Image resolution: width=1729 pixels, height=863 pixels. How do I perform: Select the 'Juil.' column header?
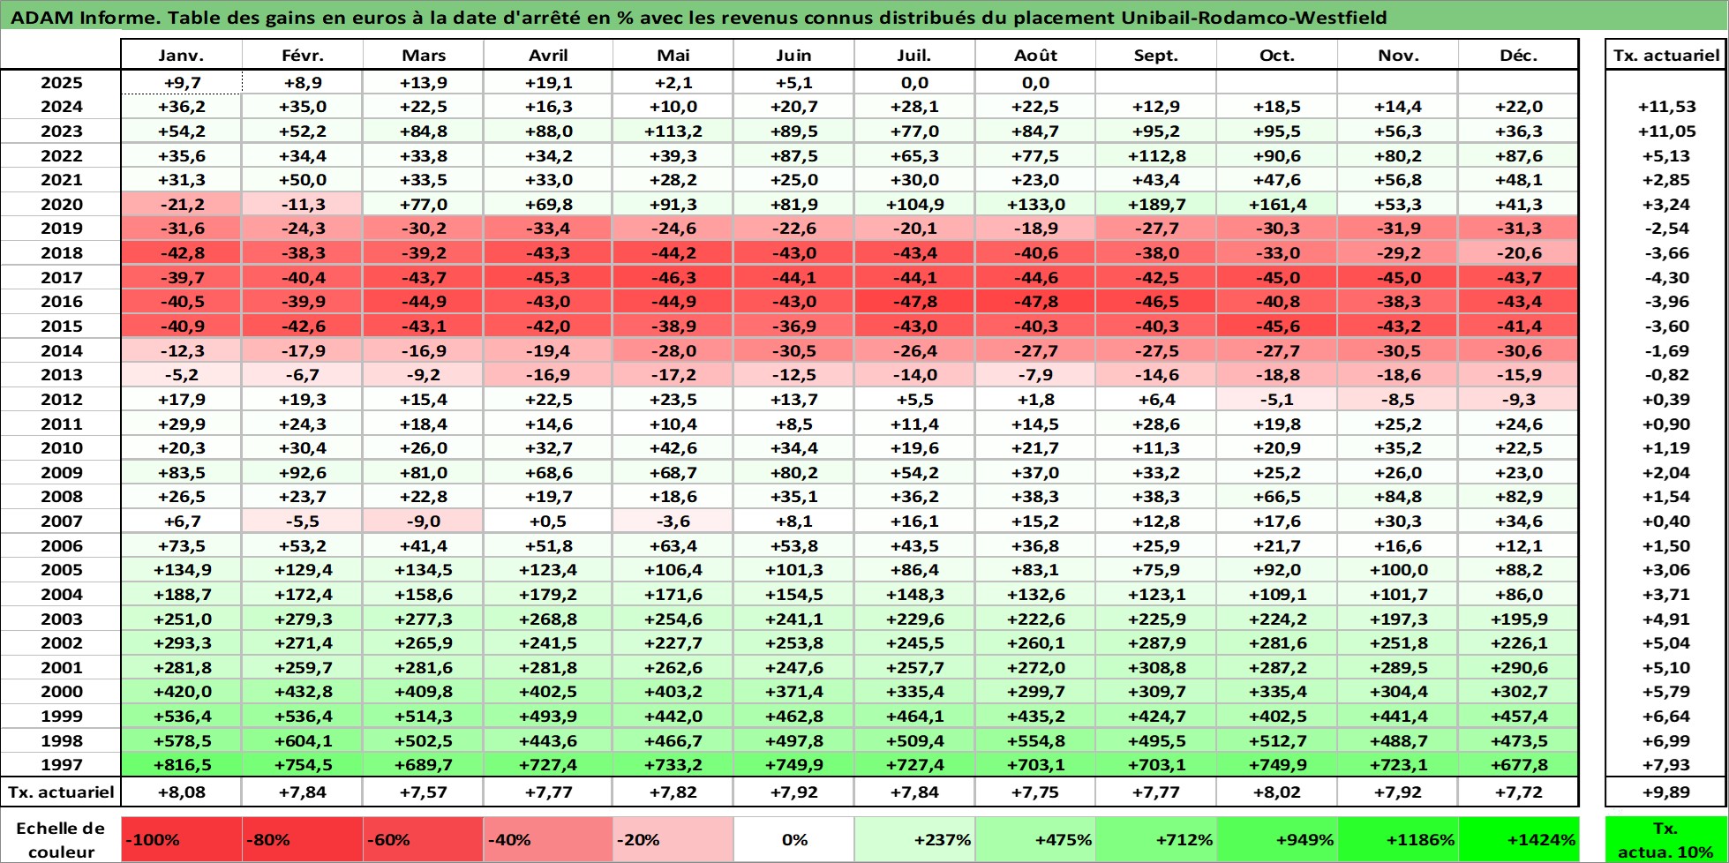915,55
